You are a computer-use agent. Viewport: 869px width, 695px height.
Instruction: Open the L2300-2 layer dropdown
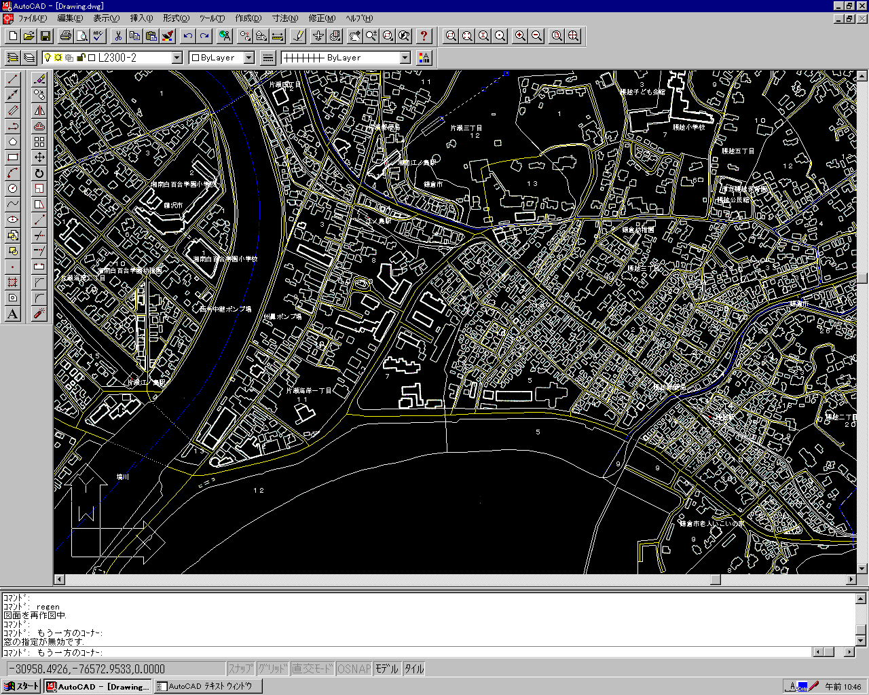(x=177, y=58)
